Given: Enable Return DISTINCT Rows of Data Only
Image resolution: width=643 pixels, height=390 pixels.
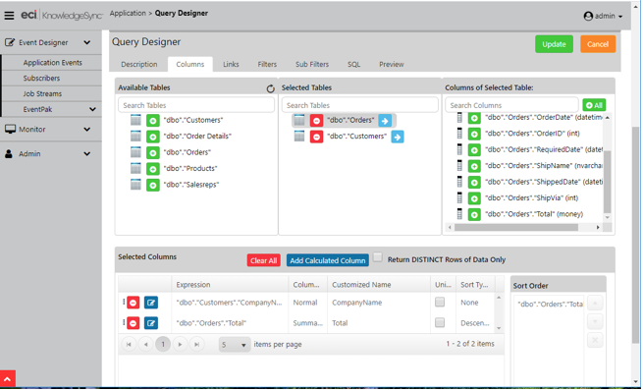Looking at the screenshot, I should [x=378, y=257].
